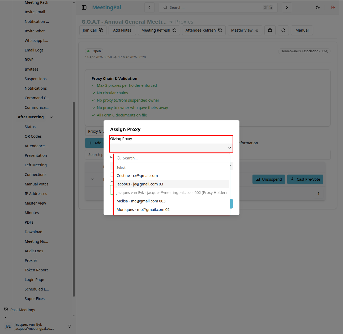Open user account switcher chevrons
Screen dimensions: 343x334
pos(70,326)
